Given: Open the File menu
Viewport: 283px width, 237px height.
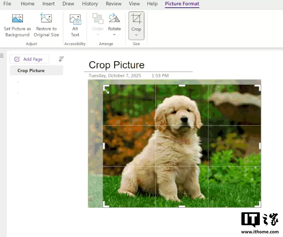Looking at the screenshot, I should click(x=7, y=4).
